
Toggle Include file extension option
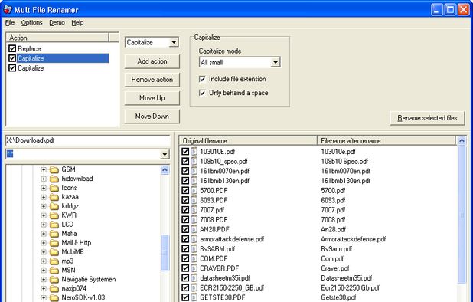coord(202,79)
